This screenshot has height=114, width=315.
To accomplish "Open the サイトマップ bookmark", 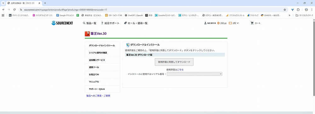I will tap(253, 15).
